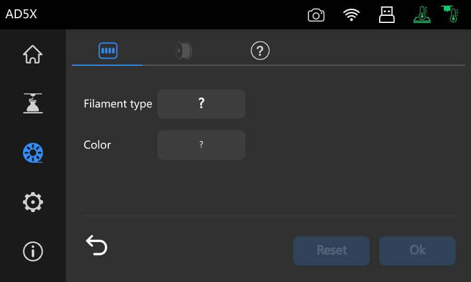Open the question mark help tab
Screen dimensions: 471x282
coord(260,51)
